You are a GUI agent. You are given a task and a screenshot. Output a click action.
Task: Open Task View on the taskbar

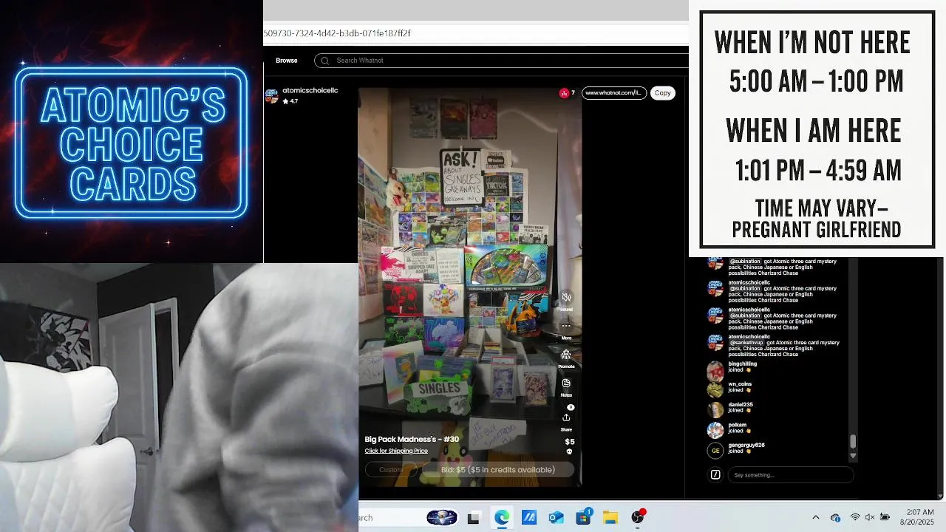pyautogui.click(x=474, y=518)
